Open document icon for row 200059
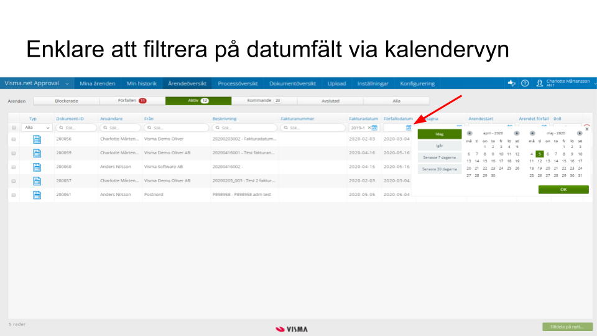 (37, 153)
